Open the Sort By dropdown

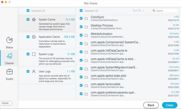click(x=138, y=11)
